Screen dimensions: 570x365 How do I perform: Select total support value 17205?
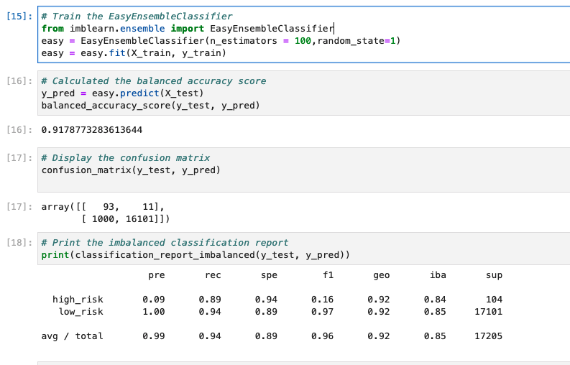click(x=489, y=336)
